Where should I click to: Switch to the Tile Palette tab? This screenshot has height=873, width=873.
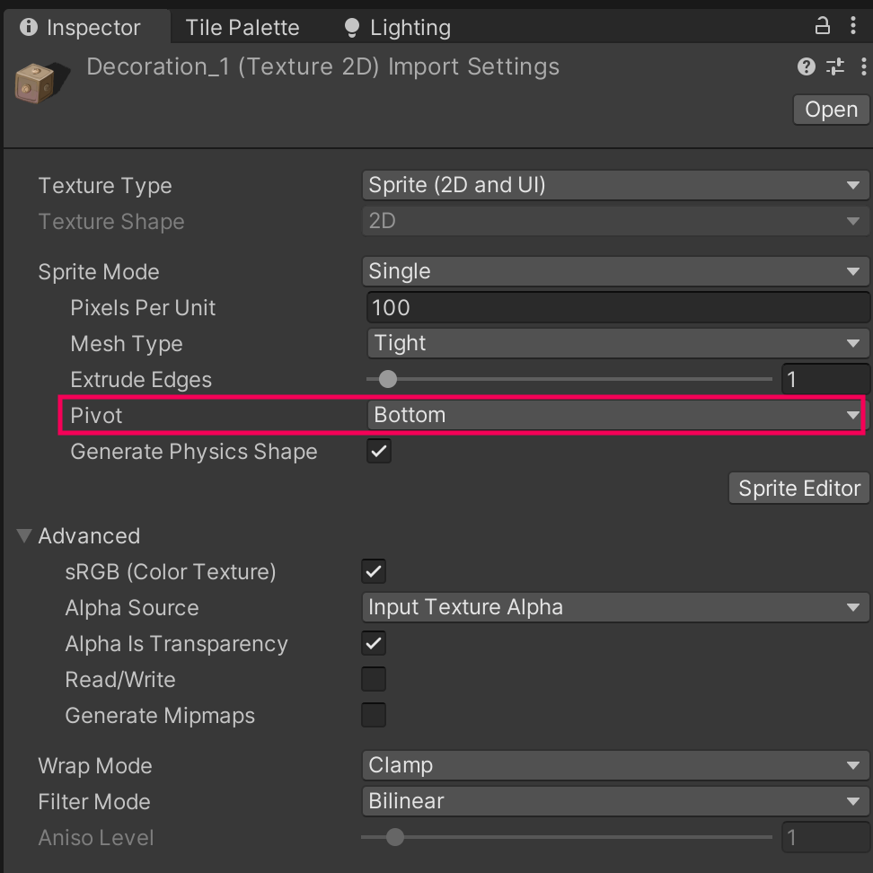242,28
